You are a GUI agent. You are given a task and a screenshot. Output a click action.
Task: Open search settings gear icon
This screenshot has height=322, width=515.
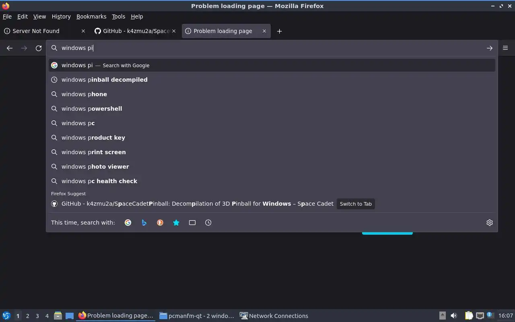(489, 223)
